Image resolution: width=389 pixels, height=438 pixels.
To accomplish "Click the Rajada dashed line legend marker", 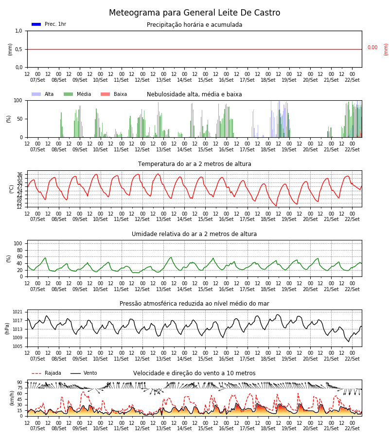I will tap(36, 373).
